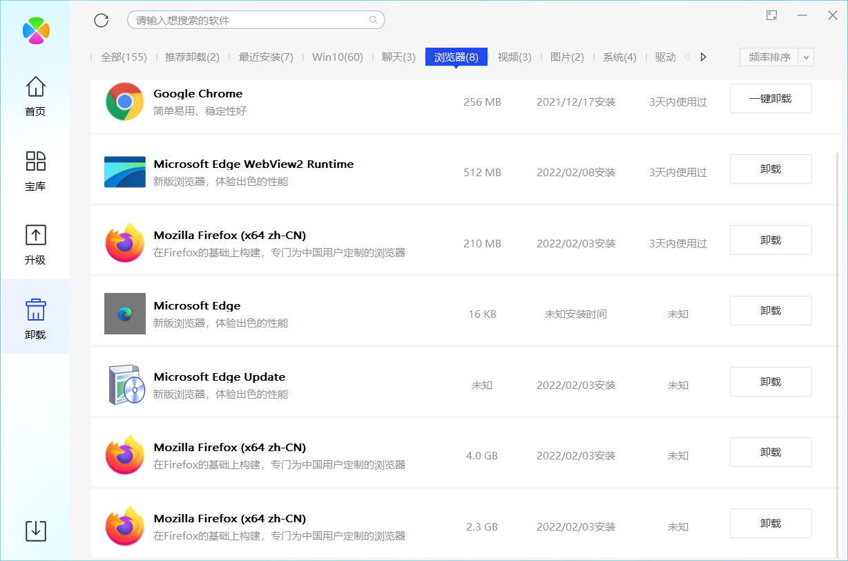
Task: Uninstall Microsoft Edge WebView2 Runtime
Action: pyautogui.click(x=771, y=169)
